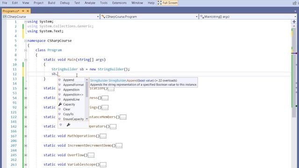Open the tab list overflow arrow
This screenshot has width=299, height=168.
(295, 11)
